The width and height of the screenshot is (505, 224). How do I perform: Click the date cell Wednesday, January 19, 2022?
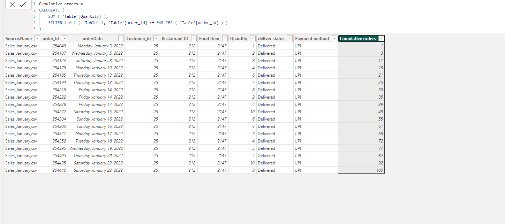(x=96, y=148)
